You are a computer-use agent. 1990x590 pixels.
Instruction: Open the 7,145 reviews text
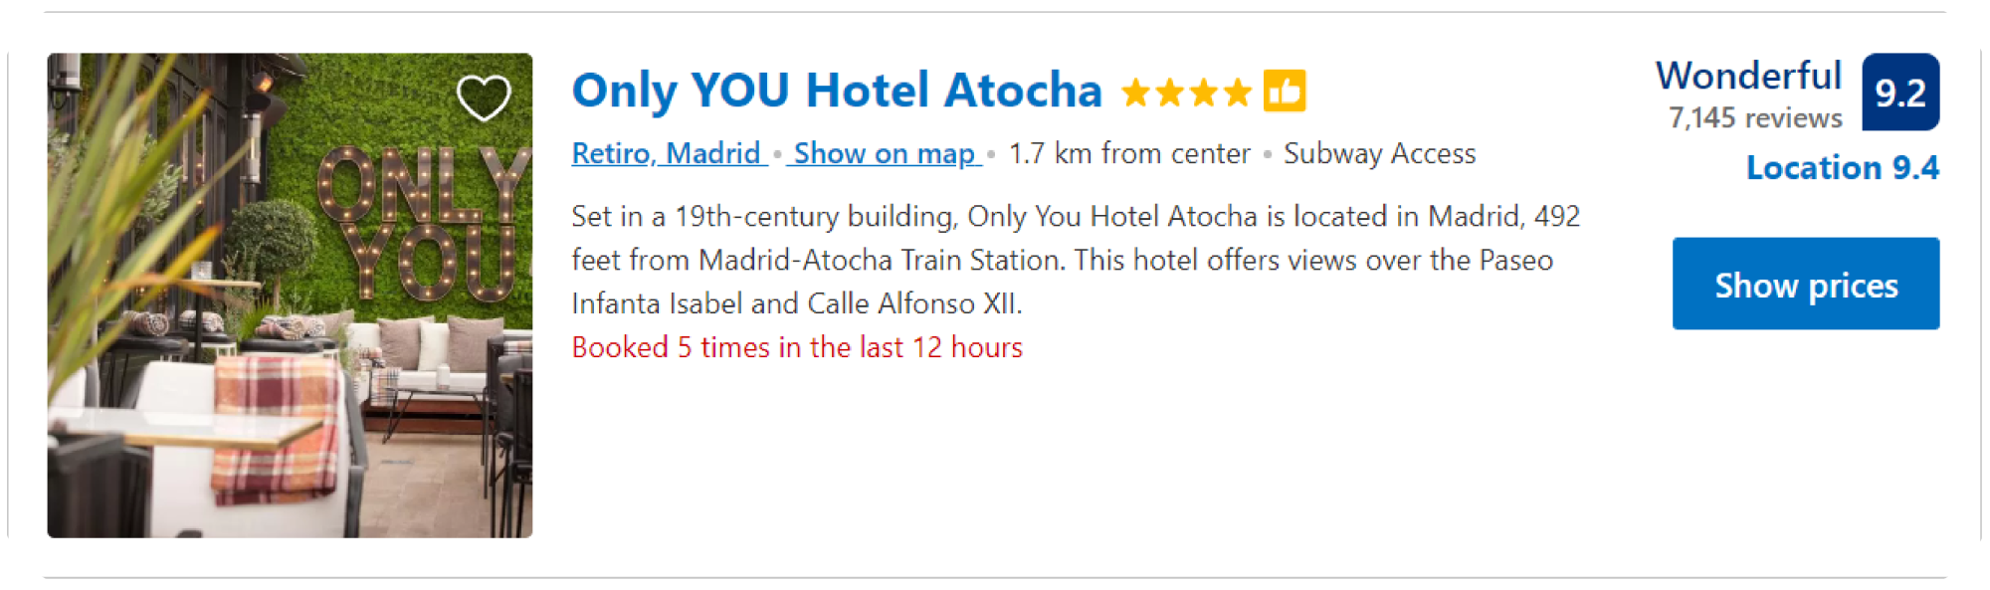(x=1755, y=118)
